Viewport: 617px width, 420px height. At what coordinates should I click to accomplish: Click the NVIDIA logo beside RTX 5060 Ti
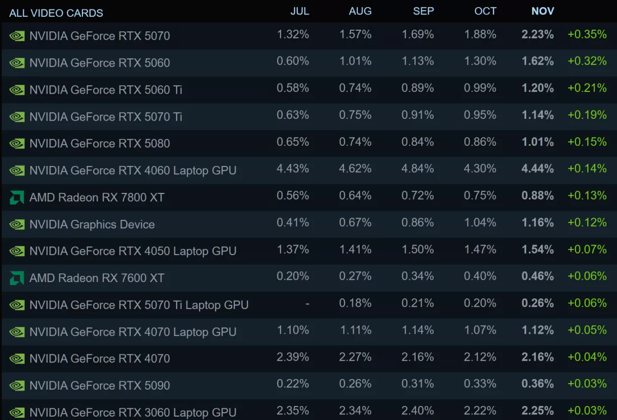(17, 90)
